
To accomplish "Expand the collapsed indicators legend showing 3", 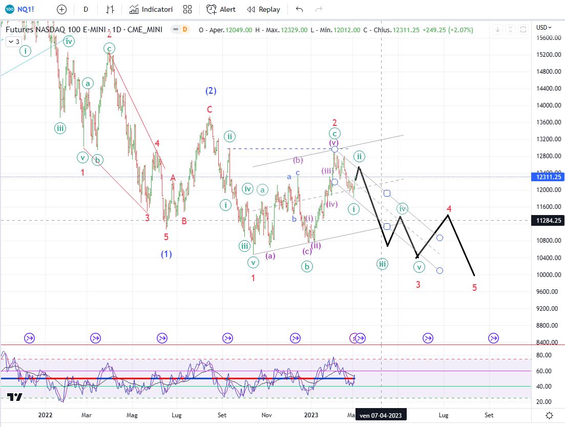I will coord(13,42).
